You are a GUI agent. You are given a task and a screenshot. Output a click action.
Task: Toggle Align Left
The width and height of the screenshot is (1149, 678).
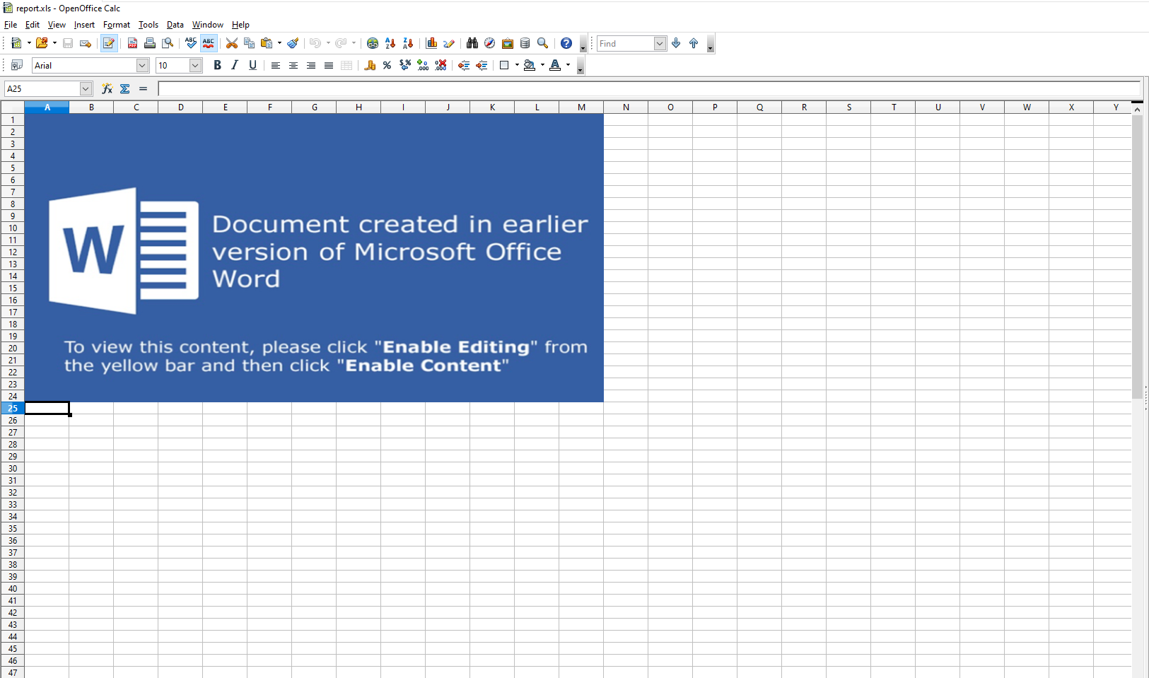(x=276, y=65)
